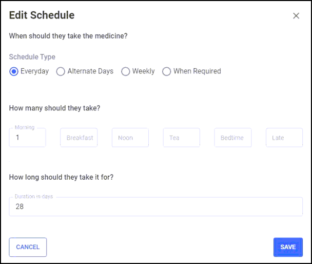
Task: Choose the Alternate Days radio button
Action: [61, 71]
